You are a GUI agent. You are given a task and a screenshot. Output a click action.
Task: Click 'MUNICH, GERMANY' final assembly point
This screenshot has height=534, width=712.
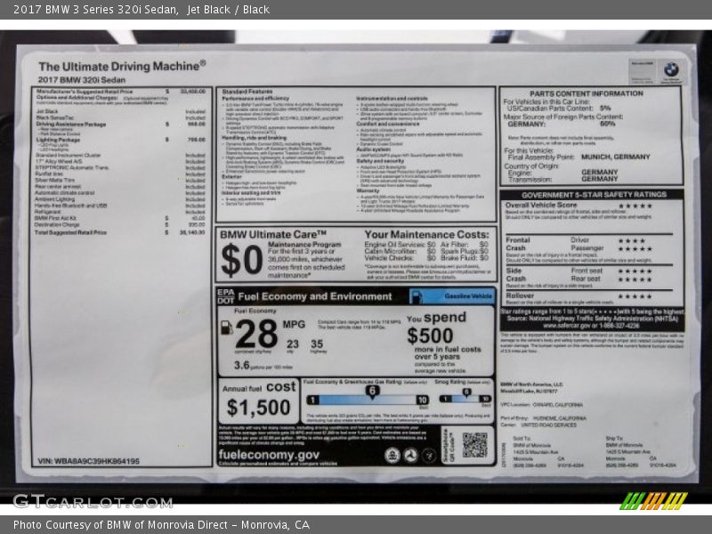point(615,157)
